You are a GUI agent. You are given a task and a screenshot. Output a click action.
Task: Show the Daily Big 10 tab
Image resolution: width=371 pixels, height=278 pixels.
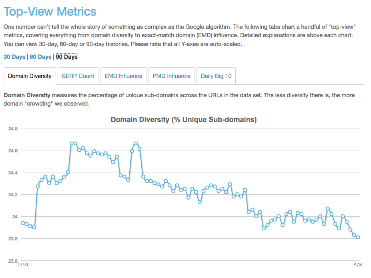tap(216, 76)
